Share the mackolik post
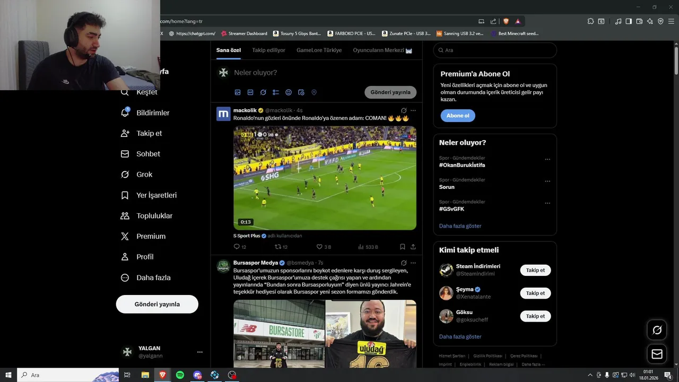Viewport: 679px width, 382px height. (x=413, y=247)
